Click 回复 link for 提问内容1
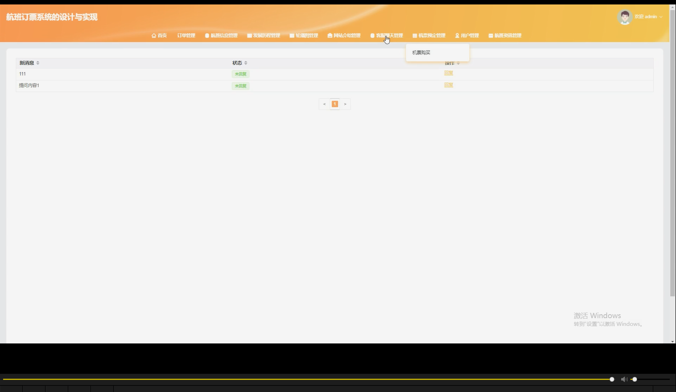The image size is (676, 392). click(449, 85)
